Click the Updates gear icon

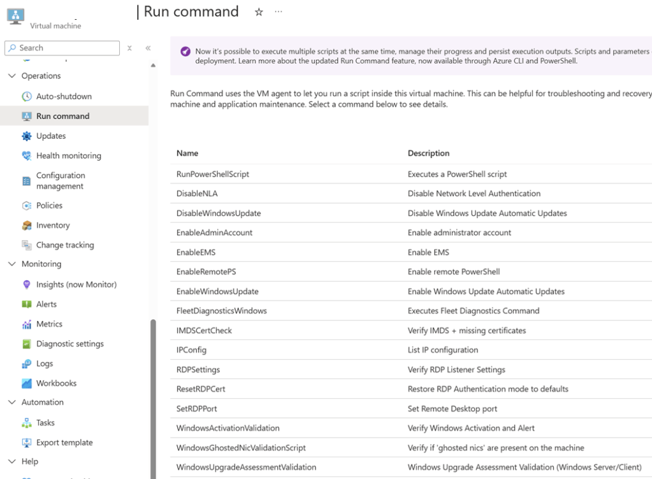point(27,136)
